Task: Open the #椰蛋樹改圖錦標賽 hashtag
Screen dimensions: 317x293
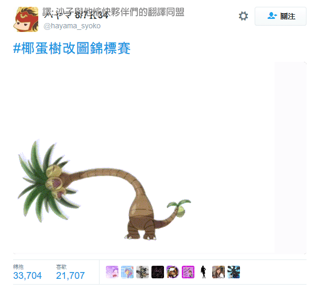Action: (72, 48)
